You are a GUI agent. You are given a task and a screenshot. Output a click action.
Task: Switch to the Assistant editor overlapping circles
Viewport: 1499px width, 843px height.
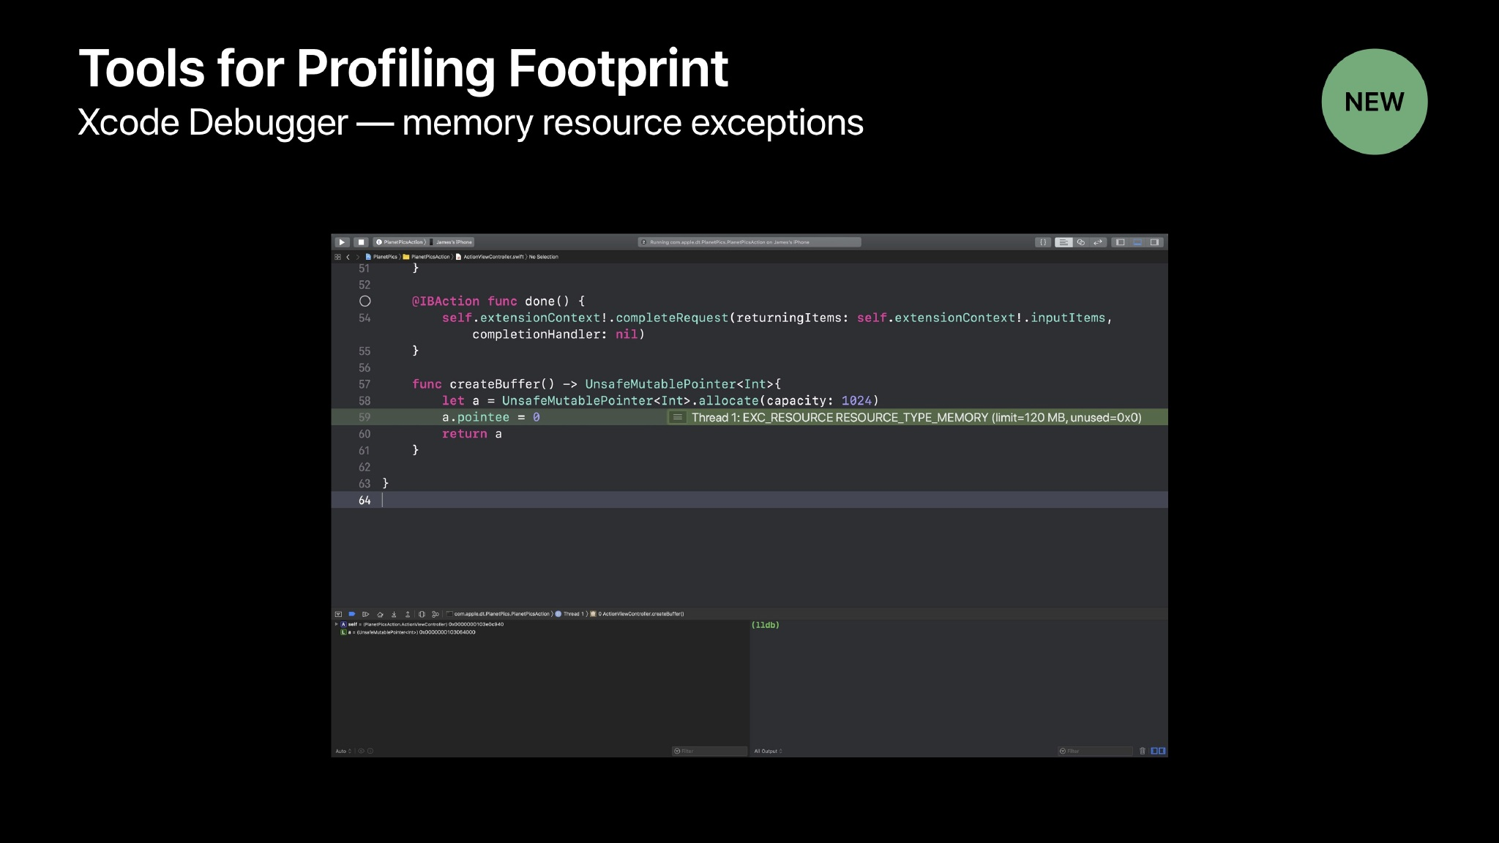pos(1081,242)
